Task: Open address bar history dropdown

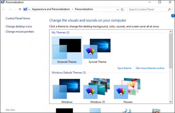Action: [118, 10]
